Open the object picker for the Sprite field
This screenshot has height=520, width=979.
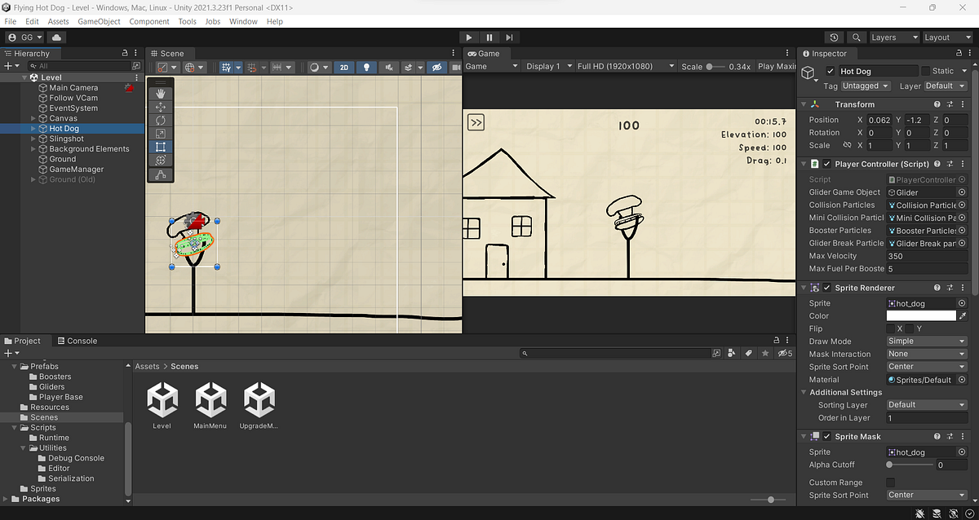[x=961, y=302]
